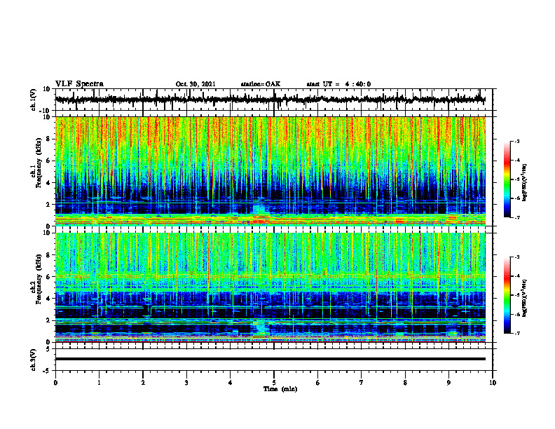555x429 pixels.
Task: Click the "ch.3(V)" axis label
Action: coord(34,360)
